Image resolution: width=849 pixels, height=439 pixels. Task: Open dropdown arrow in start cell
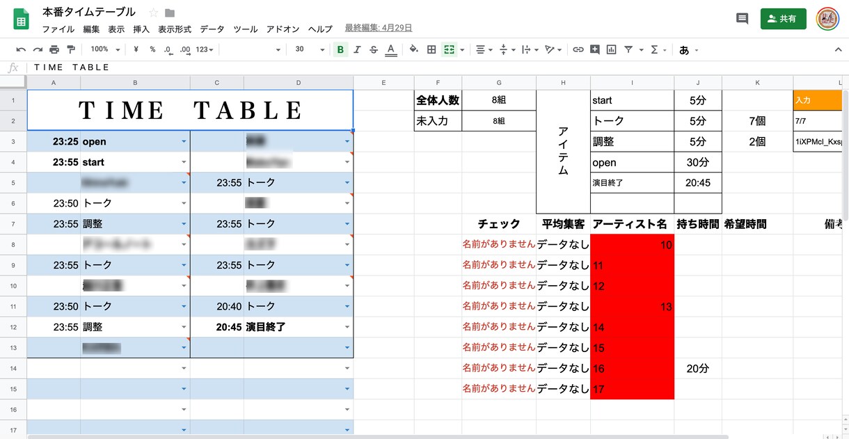(x=184, y=162)
